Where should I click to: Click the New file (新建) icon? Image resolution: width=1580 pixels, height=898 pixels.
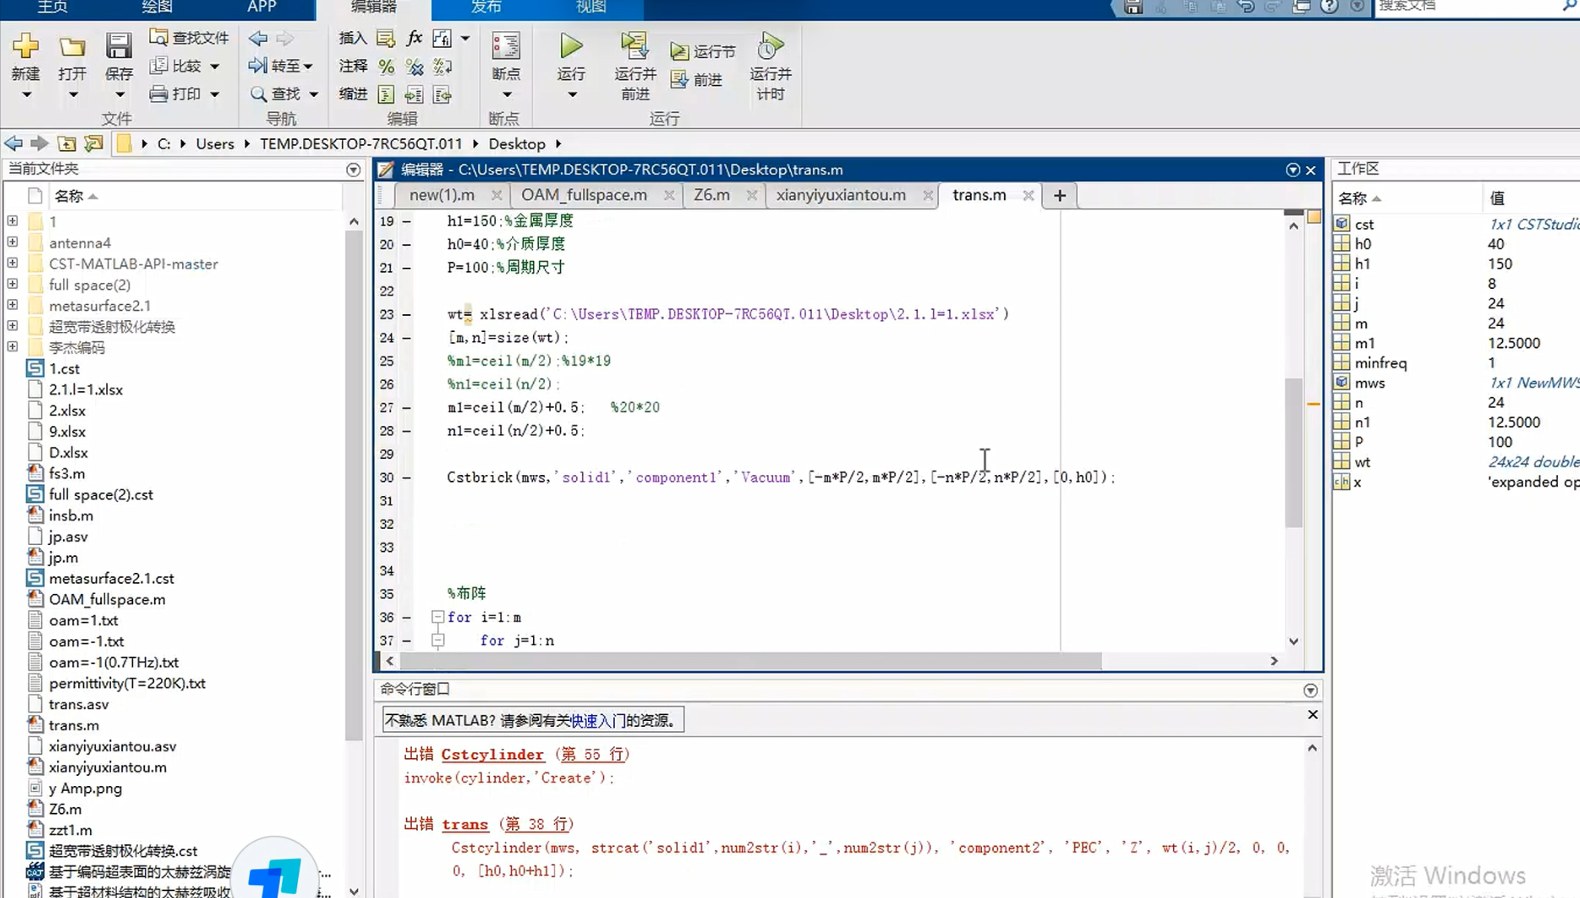(x=25, y=46)
